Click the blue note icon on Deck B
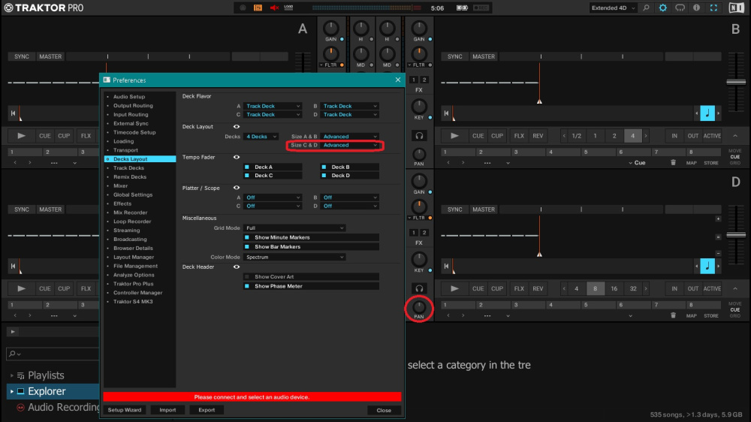This screenshot has height=422, width=751. pos(707,113)
